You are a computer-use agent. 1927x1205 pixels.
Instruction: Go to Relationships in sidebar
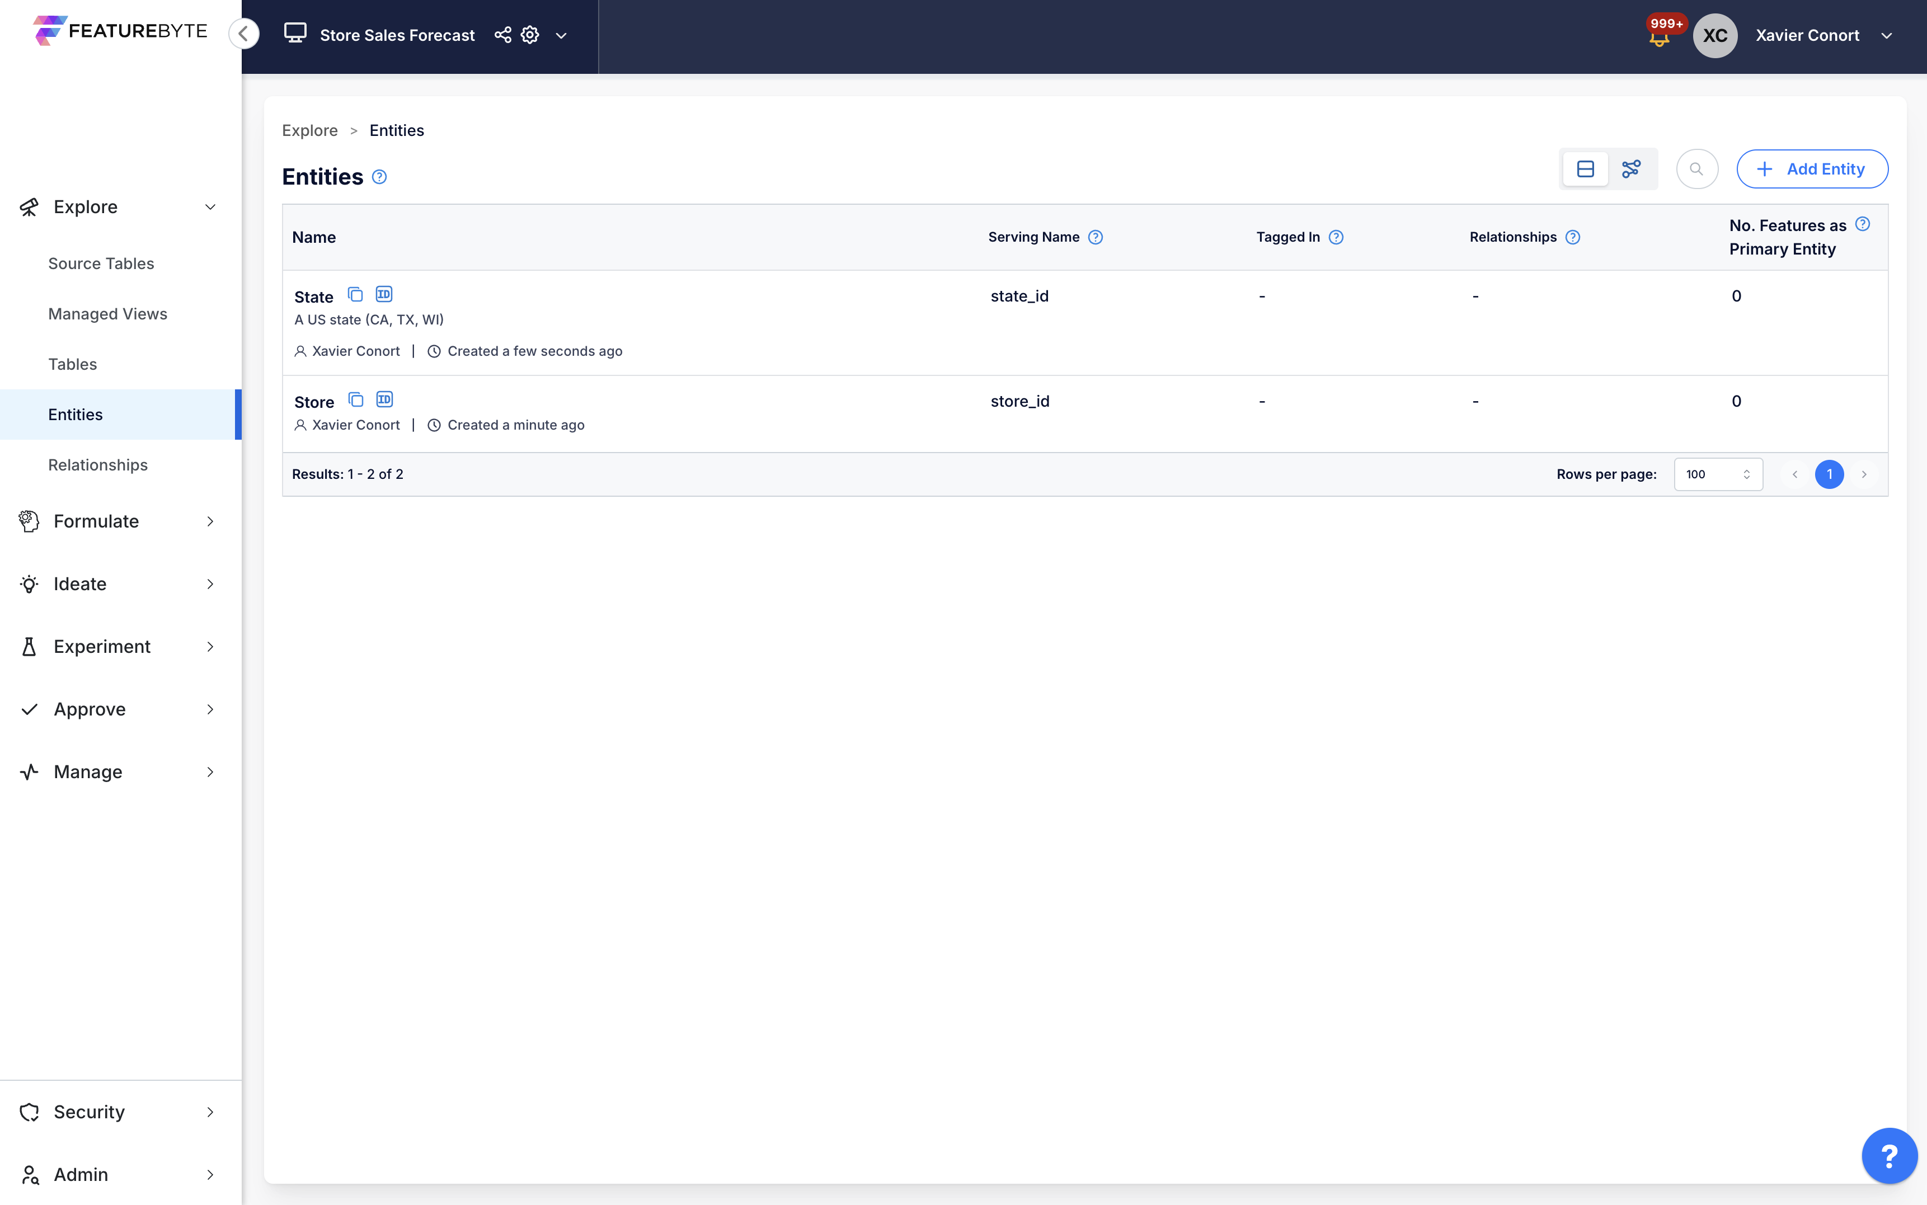pyautogui.click(x=98, y=465)
